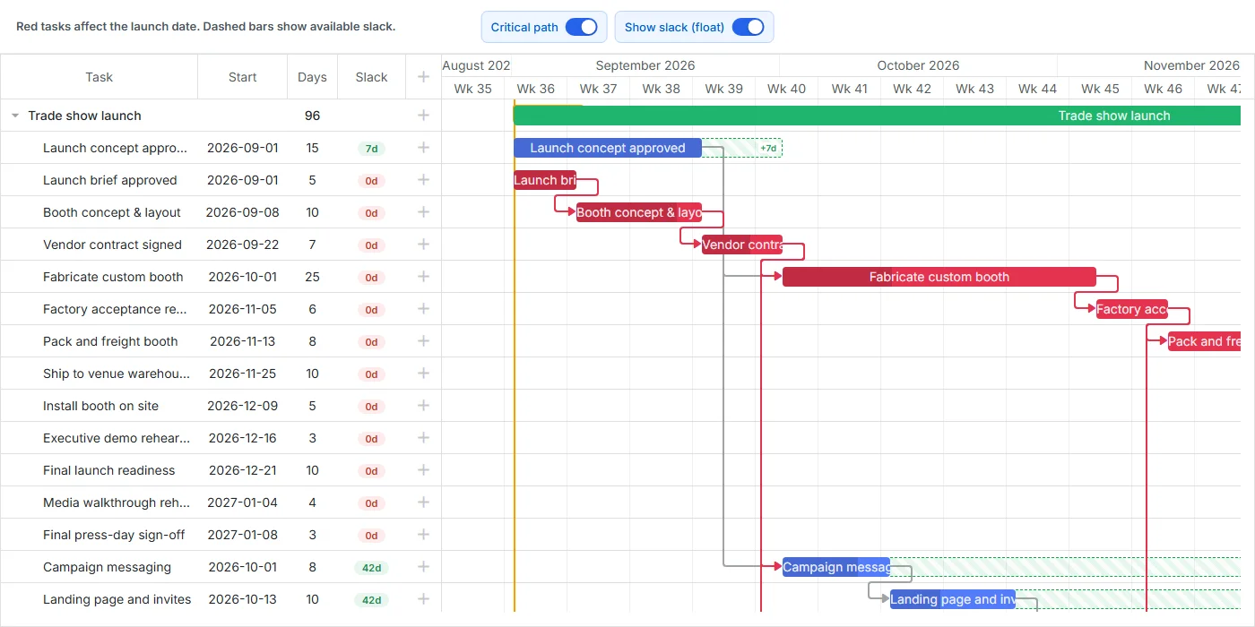1255x627 pixels.
Task: Click plus icon on Campaign messaging row
Action: [x=423, y=567]
